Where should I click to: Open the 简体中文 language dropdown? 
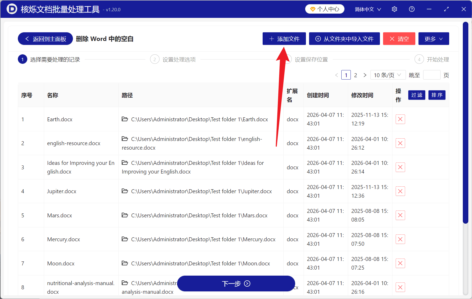click(x=367, y=9)
